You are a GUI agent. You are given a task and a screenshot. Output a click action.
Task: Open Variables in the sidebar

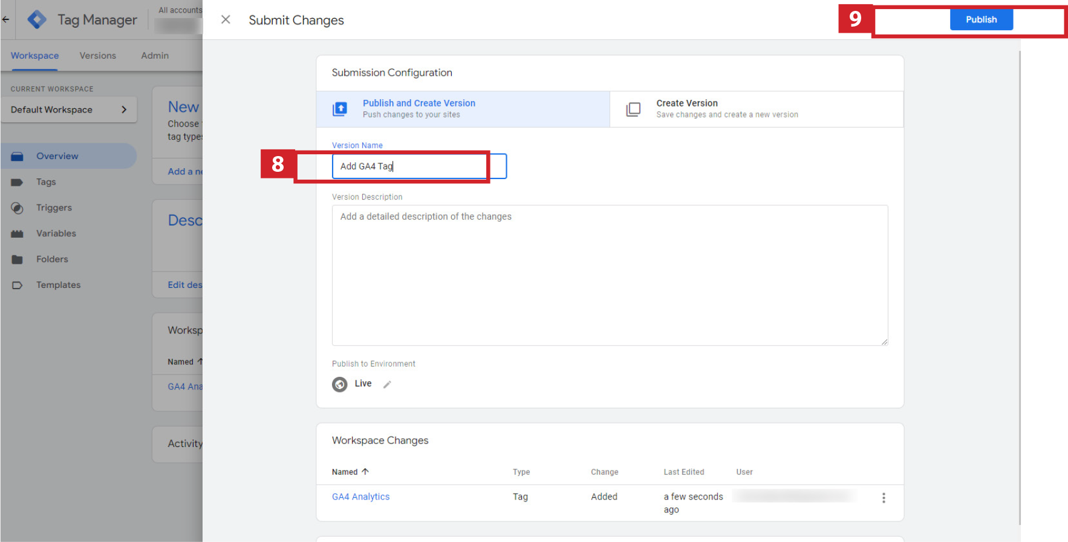tap(56, 233)
